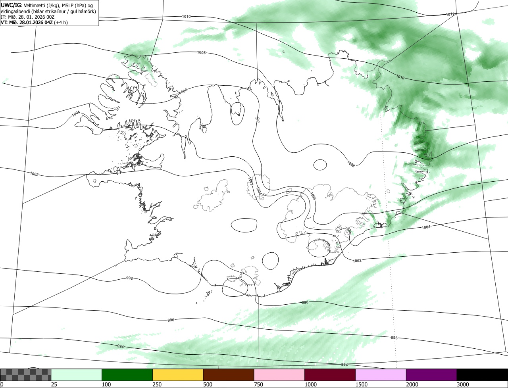508x388 pixels.
Task: Click the dark green 100–250 legend swatch
Action: 127,375
